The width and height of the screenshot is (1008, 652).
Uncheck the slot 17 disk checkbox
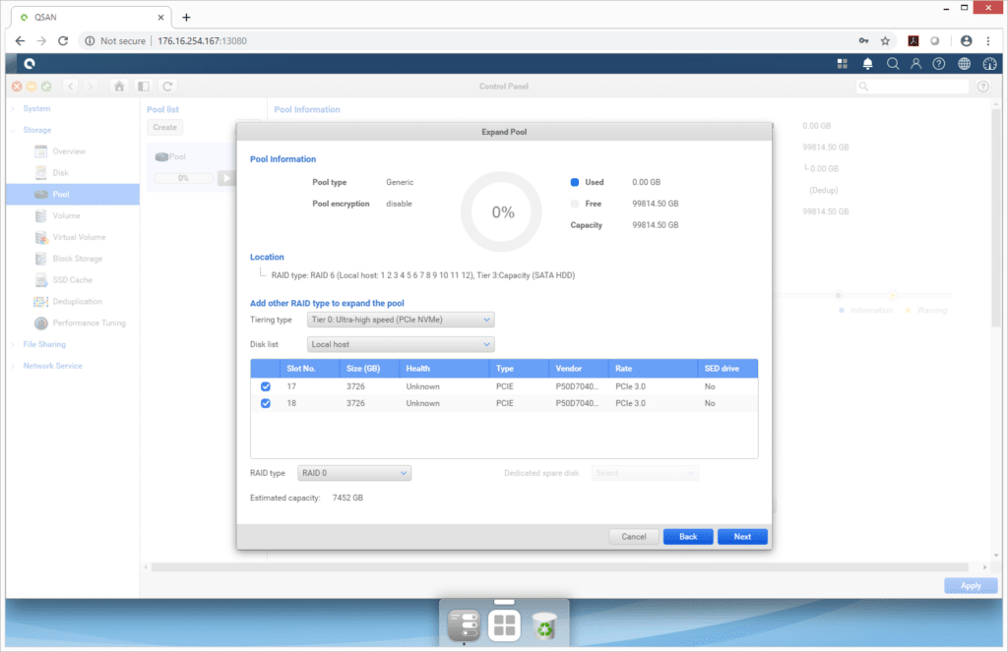click(x=266, y=386)
